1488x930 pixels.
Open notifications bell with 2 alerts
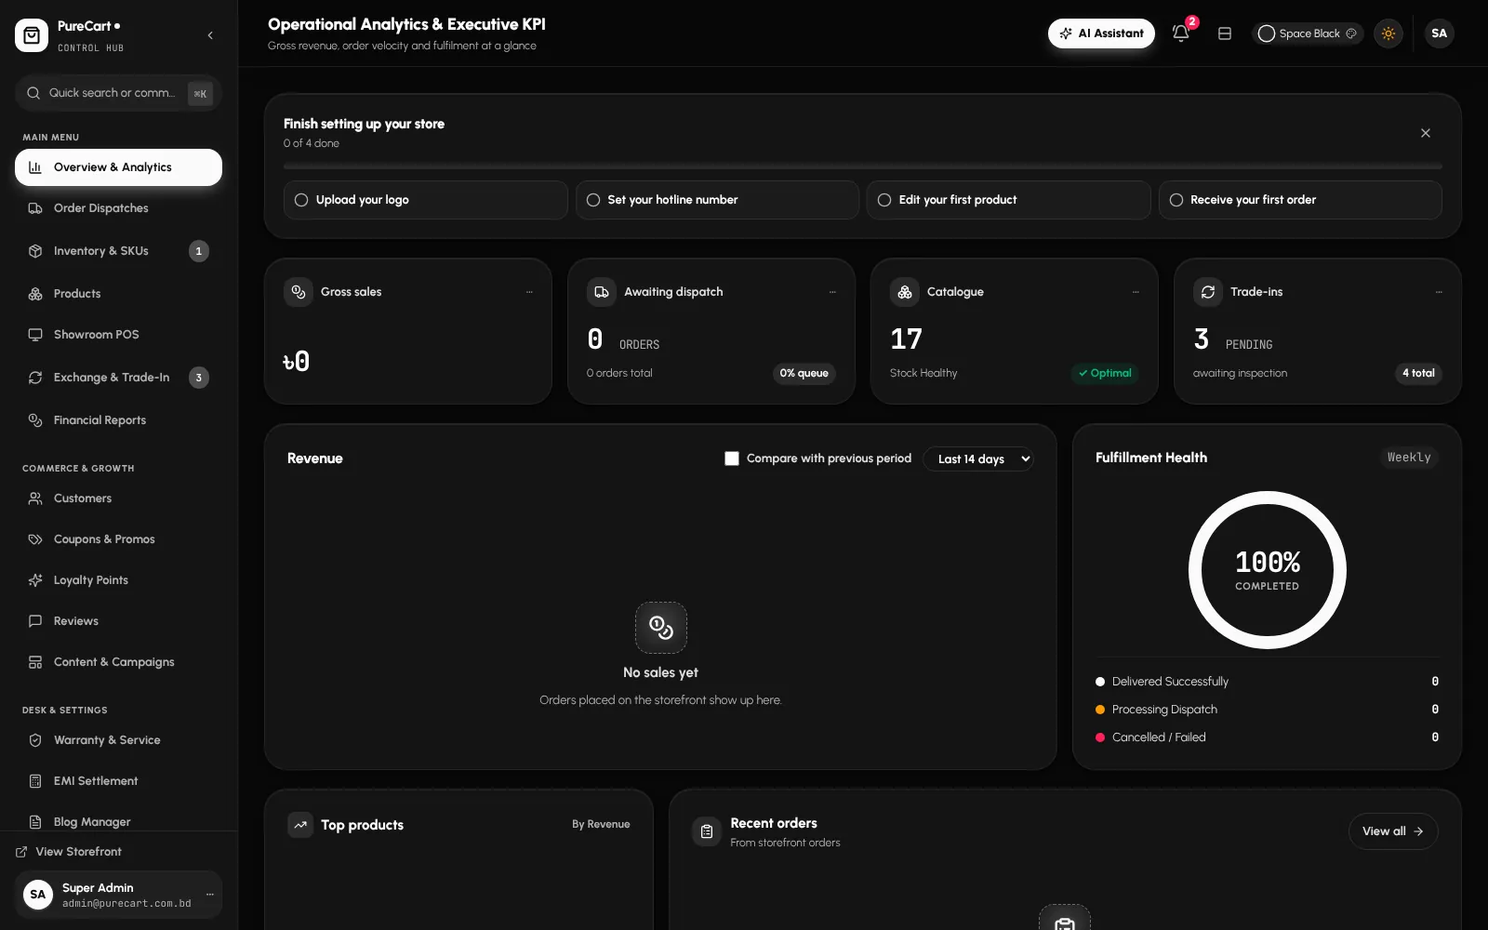(1181, 33)
